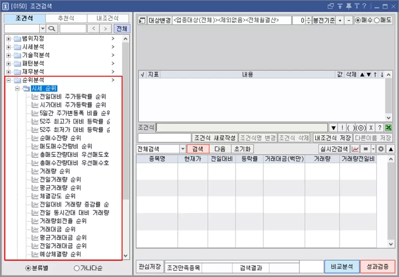The image size is (399, 277).
Task: Click the black up triangle next to gear
Action: (390, 149)
